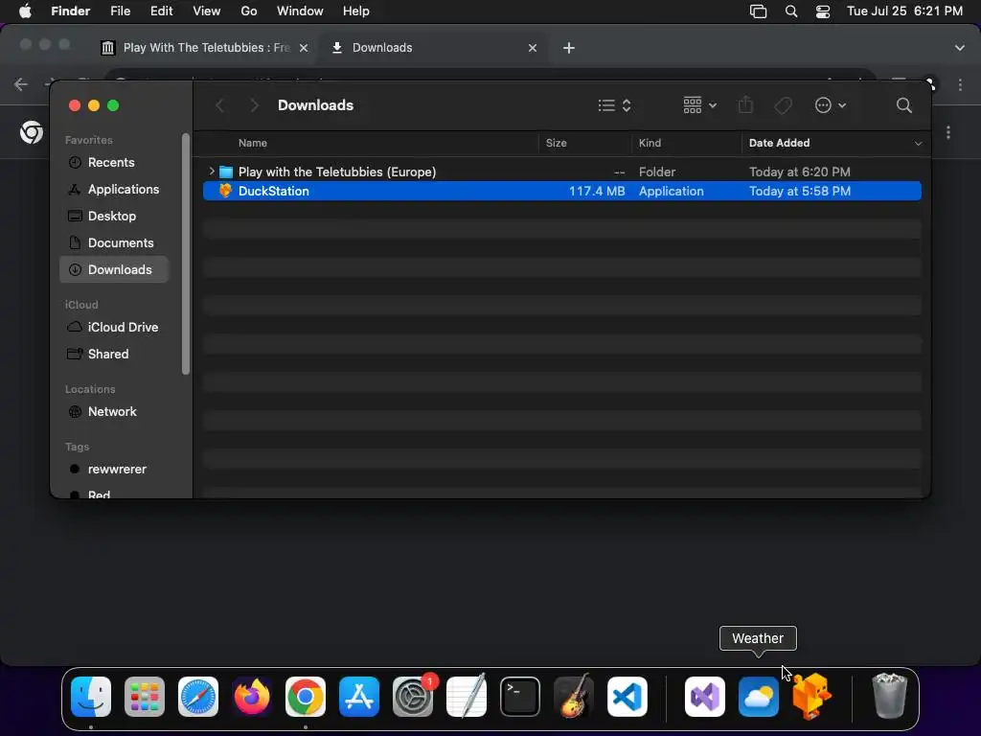This screenshot has width=981, height=736.
Task: Open Control Center in menu bar
Action: tap(823, 11)
